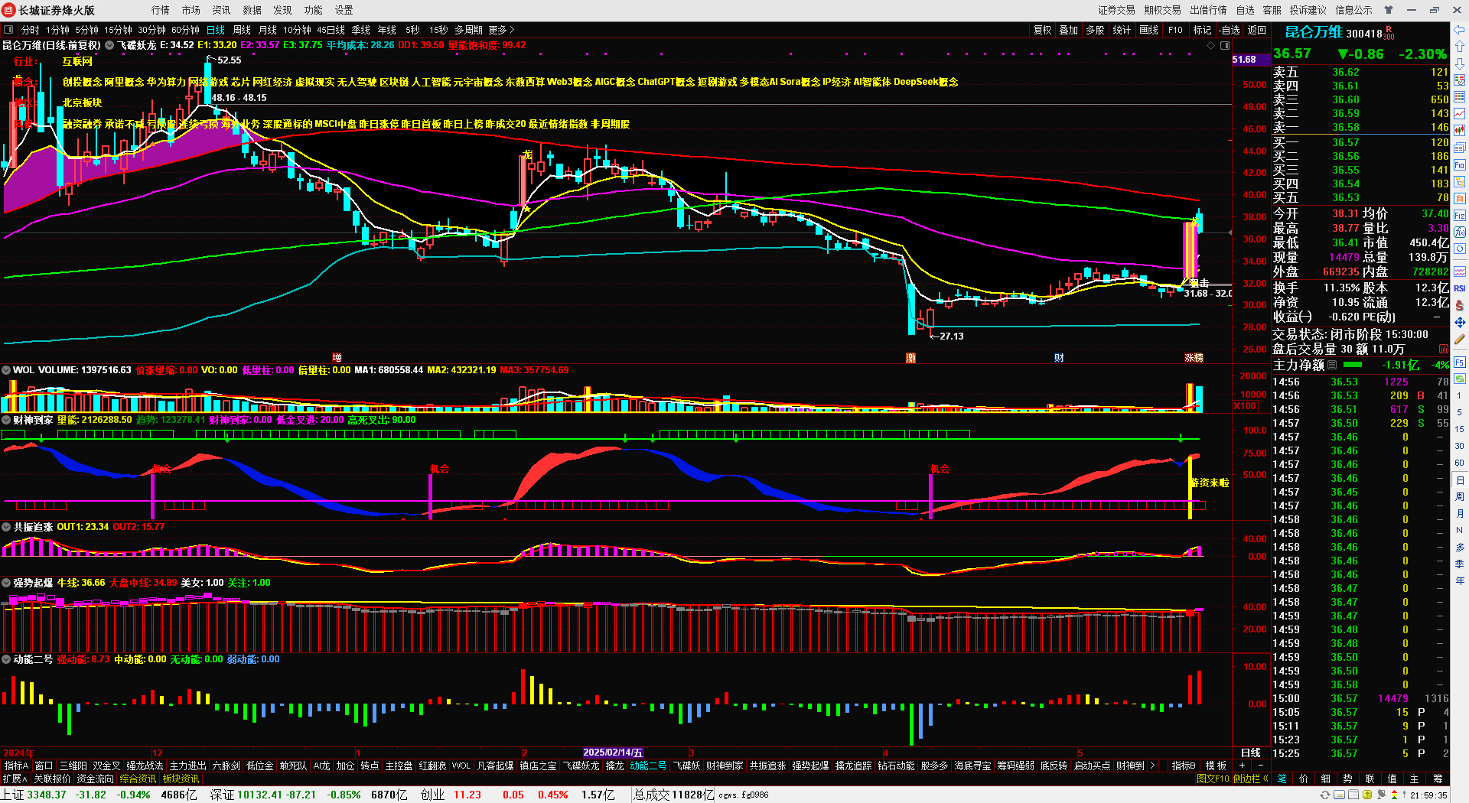Viewport: 1469px width, 803px height.
Task: Collapse the panel via 侧边栏 button
Action: (x=1251, y=779)
